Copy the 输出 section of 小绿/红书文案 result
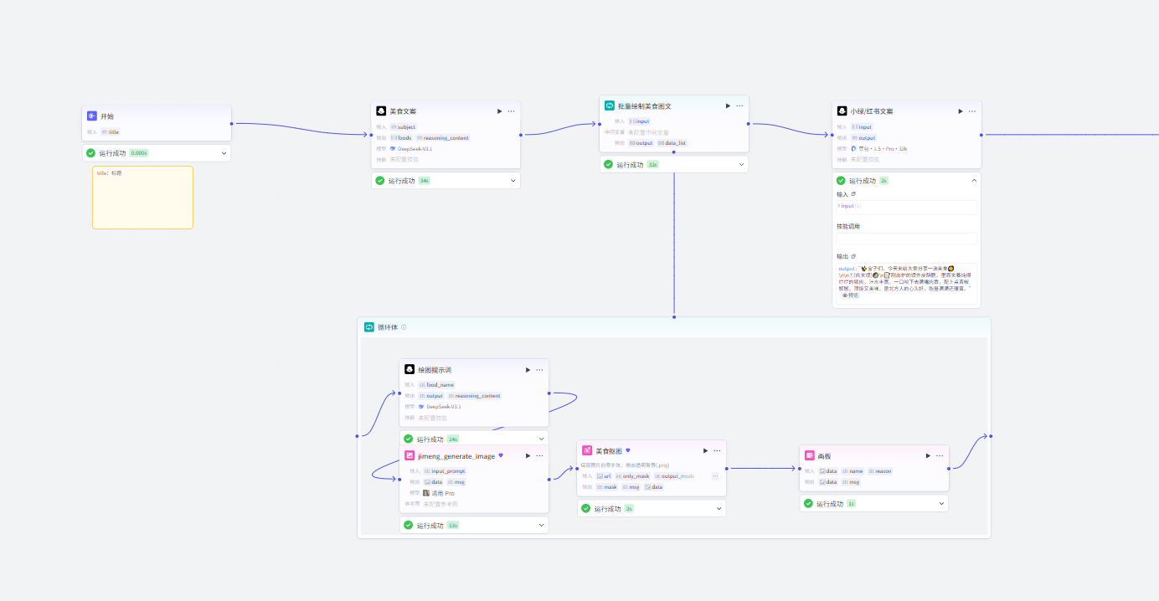This screenshot has width=1159, height=601. [853, 256]
